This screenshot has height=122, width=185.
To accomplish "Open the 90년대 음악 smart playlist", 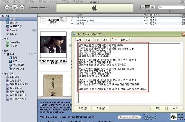I will tap(16, 81).
